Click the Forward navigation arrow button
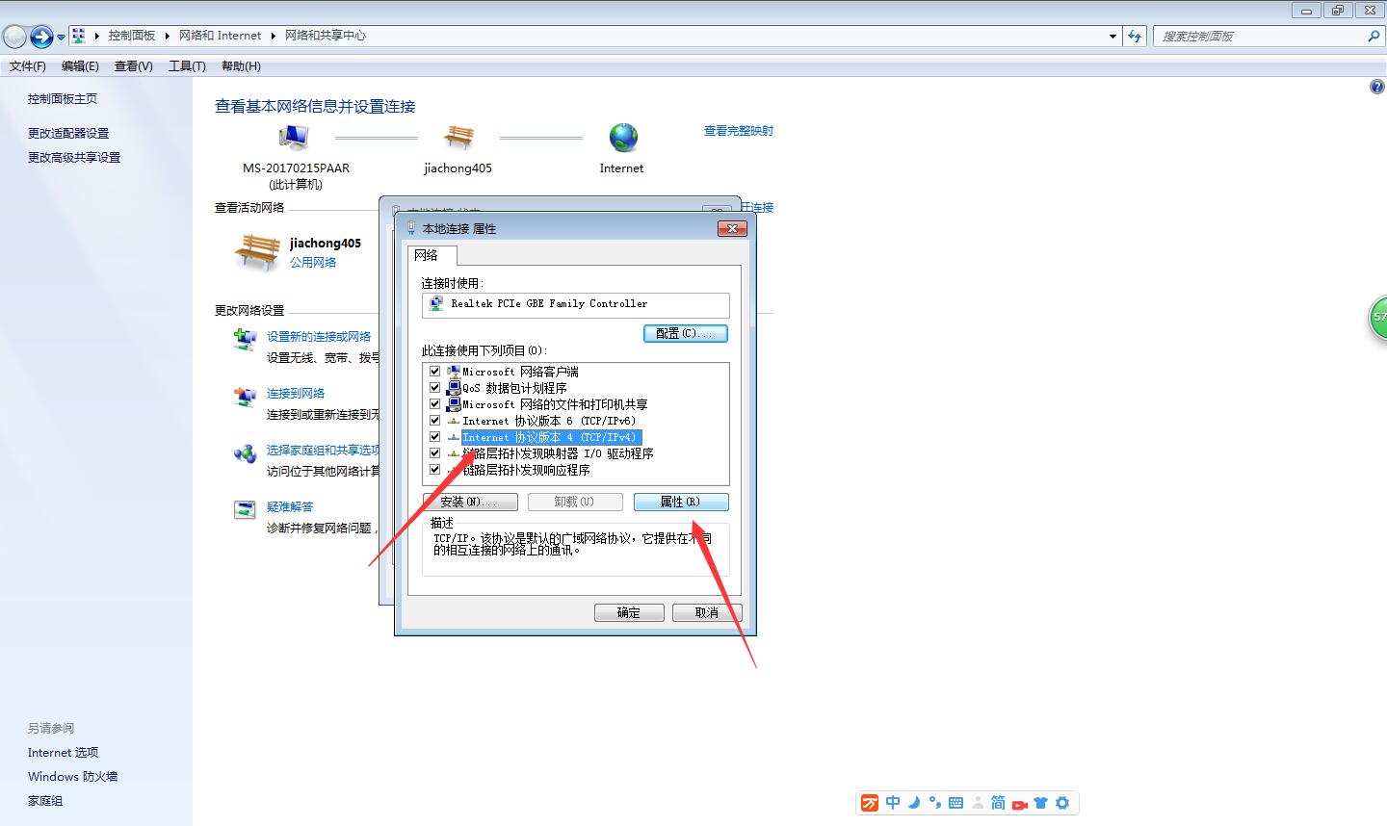This screenshot has width=1387, height=826. click(x=41, y=37)
